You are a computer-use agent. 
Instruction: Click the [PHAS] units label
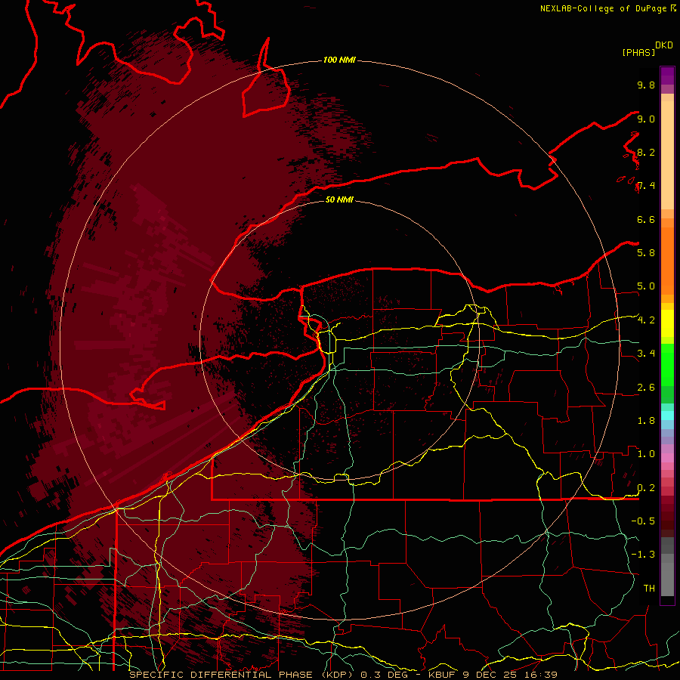(x=638, y=52)
